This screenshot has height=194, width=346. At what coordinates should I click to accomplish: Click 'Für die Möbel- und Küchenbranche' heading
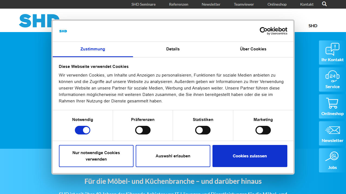173,181
